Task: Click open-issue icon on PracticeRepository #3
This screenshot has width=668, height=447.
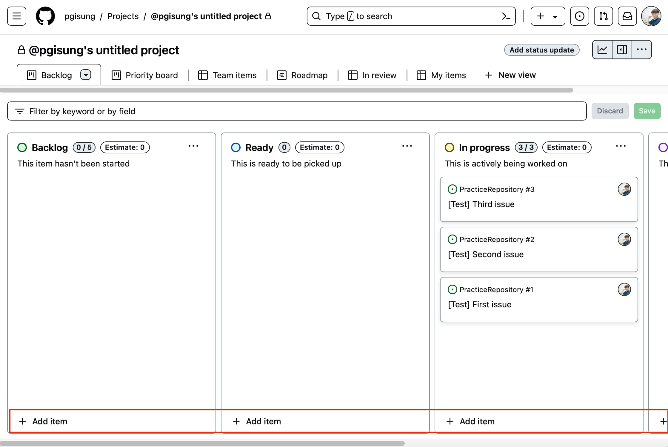Action: tap(452, 189)
